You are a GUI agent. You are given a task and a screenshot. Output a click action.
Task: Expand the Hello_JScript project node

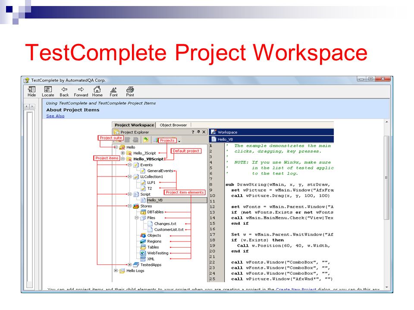point(122,153)
